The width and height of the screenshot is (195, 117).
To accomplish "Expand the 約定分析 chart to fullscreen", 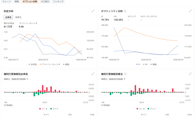I will coord(93,11).
